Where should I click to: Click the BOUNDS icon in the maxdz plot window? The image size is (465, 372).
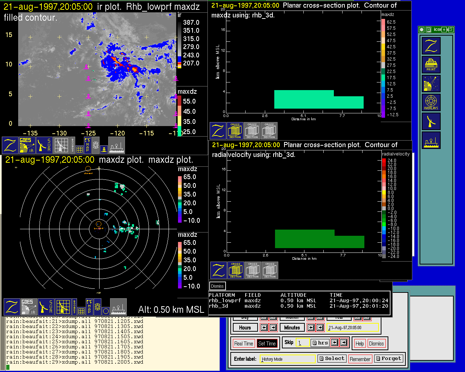(74, 307)
